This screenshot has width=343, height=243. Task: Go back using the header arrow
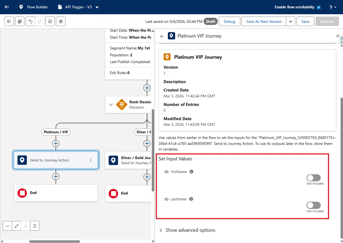(7, 7)
